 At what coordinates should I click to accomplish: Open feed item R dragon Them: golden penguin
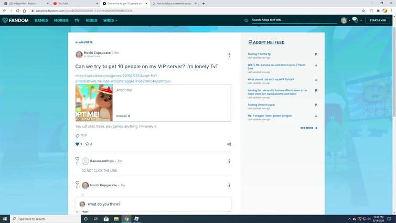point(270,115)
